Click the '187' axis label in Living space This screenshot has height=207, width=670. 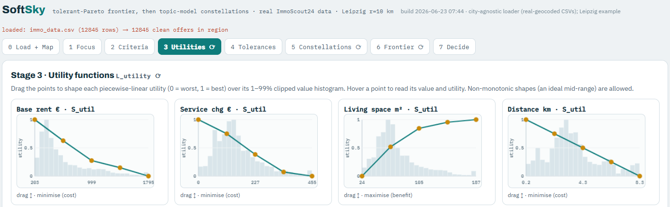click(x=475, y=182)
